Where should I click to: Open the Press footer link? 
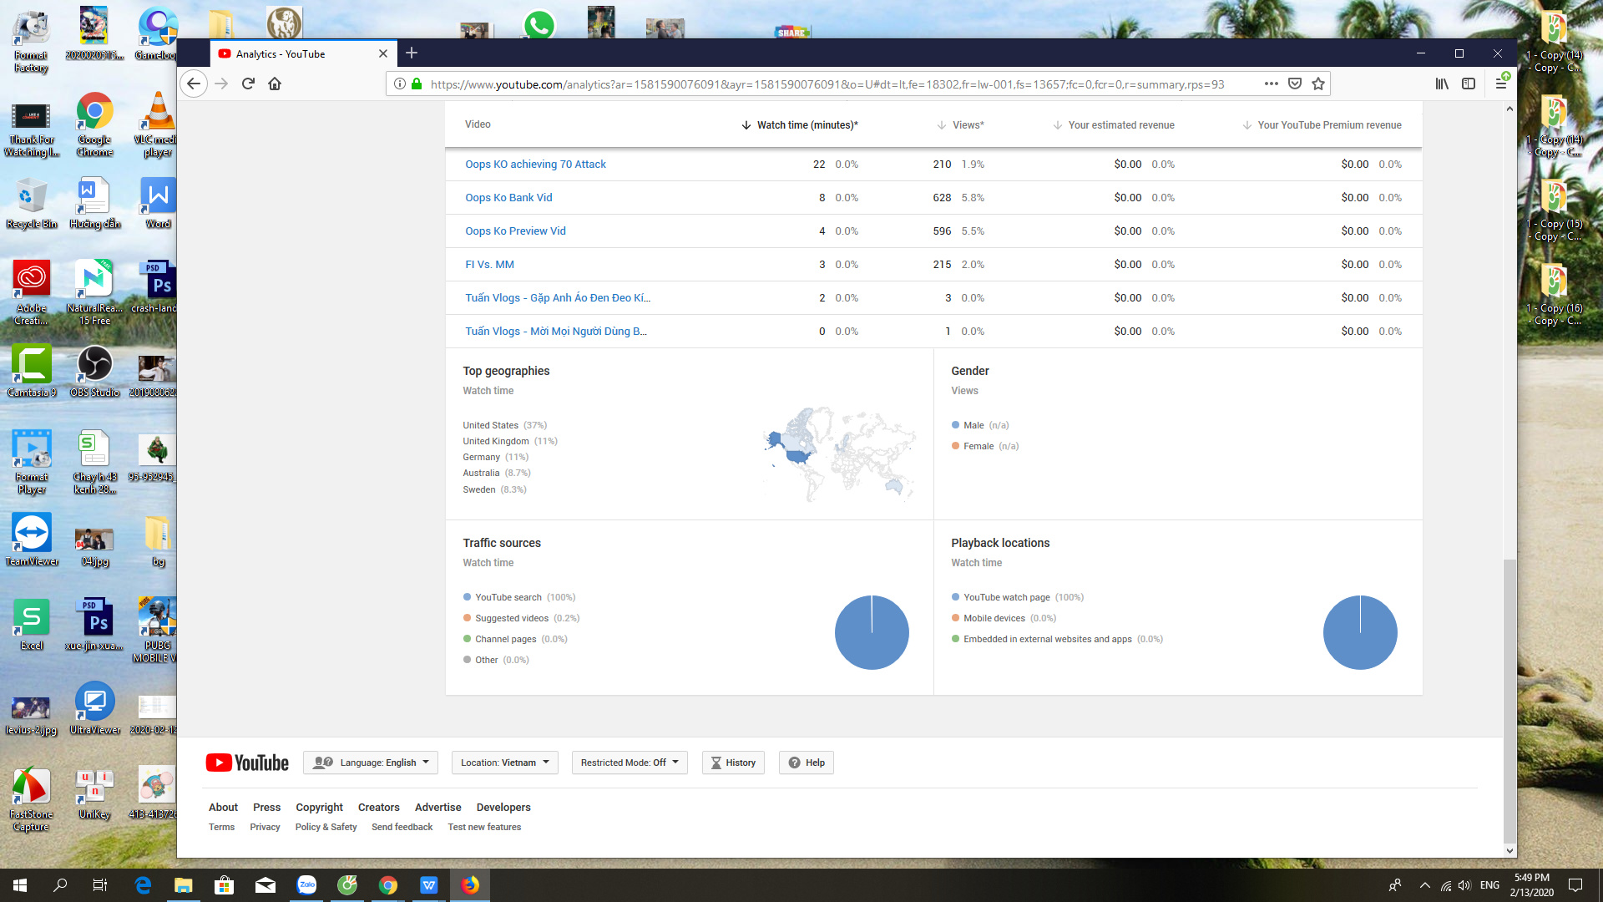coord(266,808)
